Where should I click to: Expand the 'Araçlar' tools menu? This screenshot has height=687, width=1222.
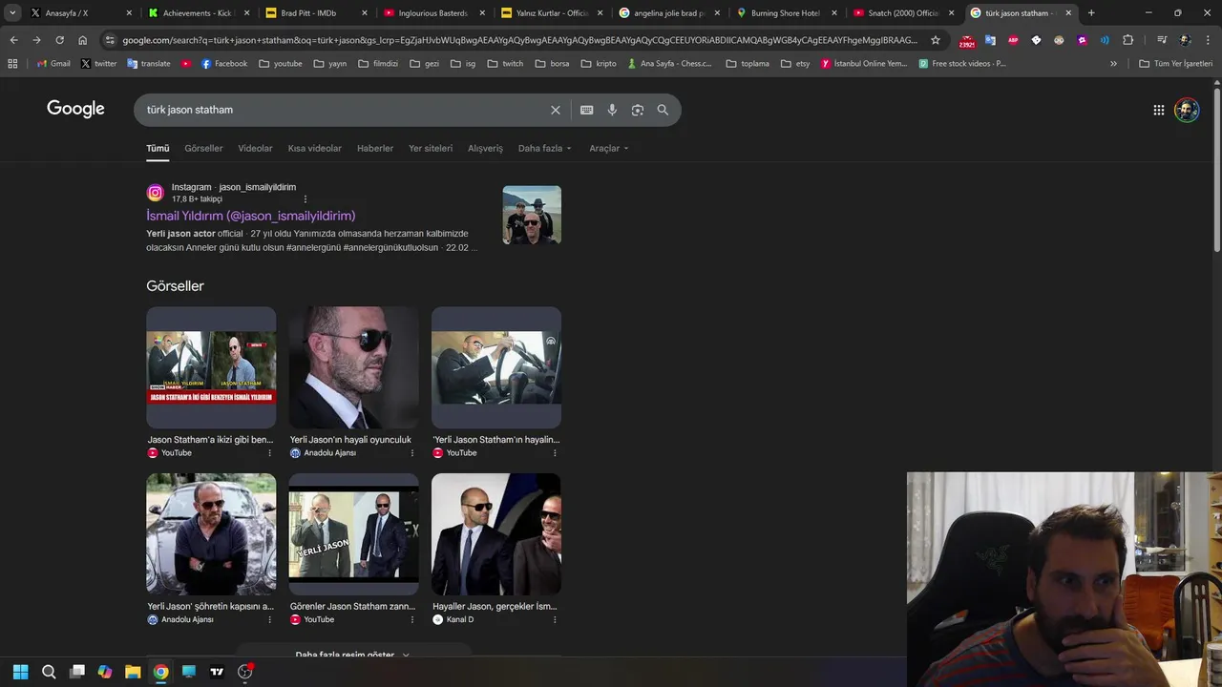(608, 148)
